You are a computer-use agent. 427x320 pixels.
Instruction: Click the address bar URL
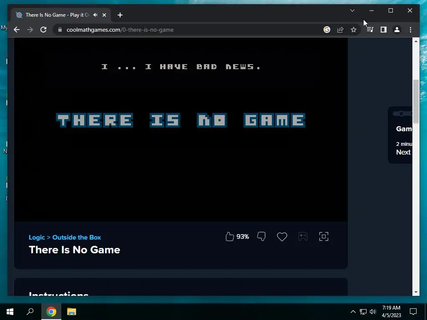click(120, 30)
